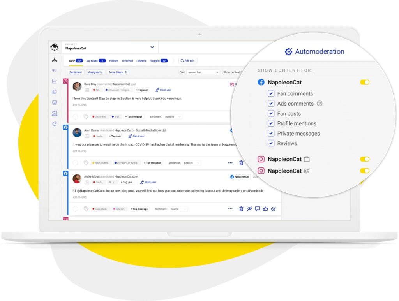399x301 pixels.
Task: Uncheck the Fan posts checkbox
Action: (x=271, y=113)
